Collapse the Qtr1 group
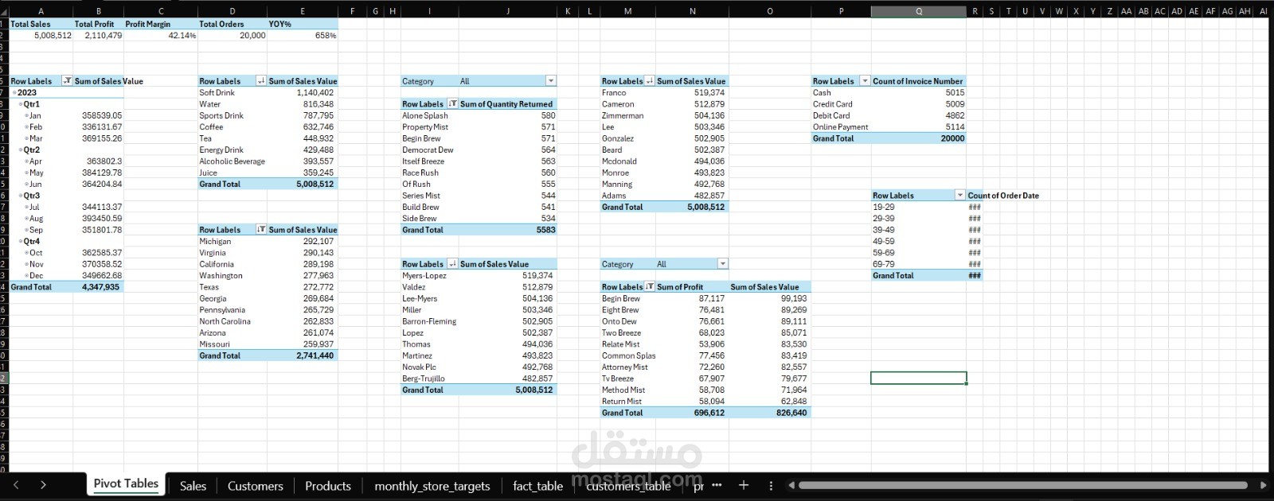 click(x=21, y=104)
